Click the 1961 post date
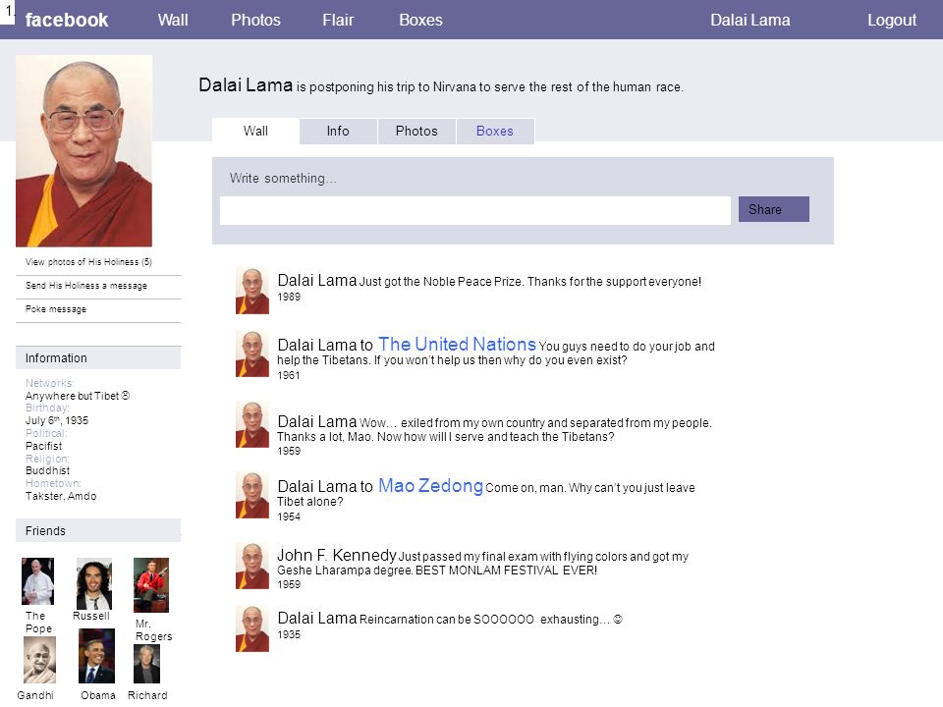This screenshot has width=943, height=707. click(x=289, y=375)
